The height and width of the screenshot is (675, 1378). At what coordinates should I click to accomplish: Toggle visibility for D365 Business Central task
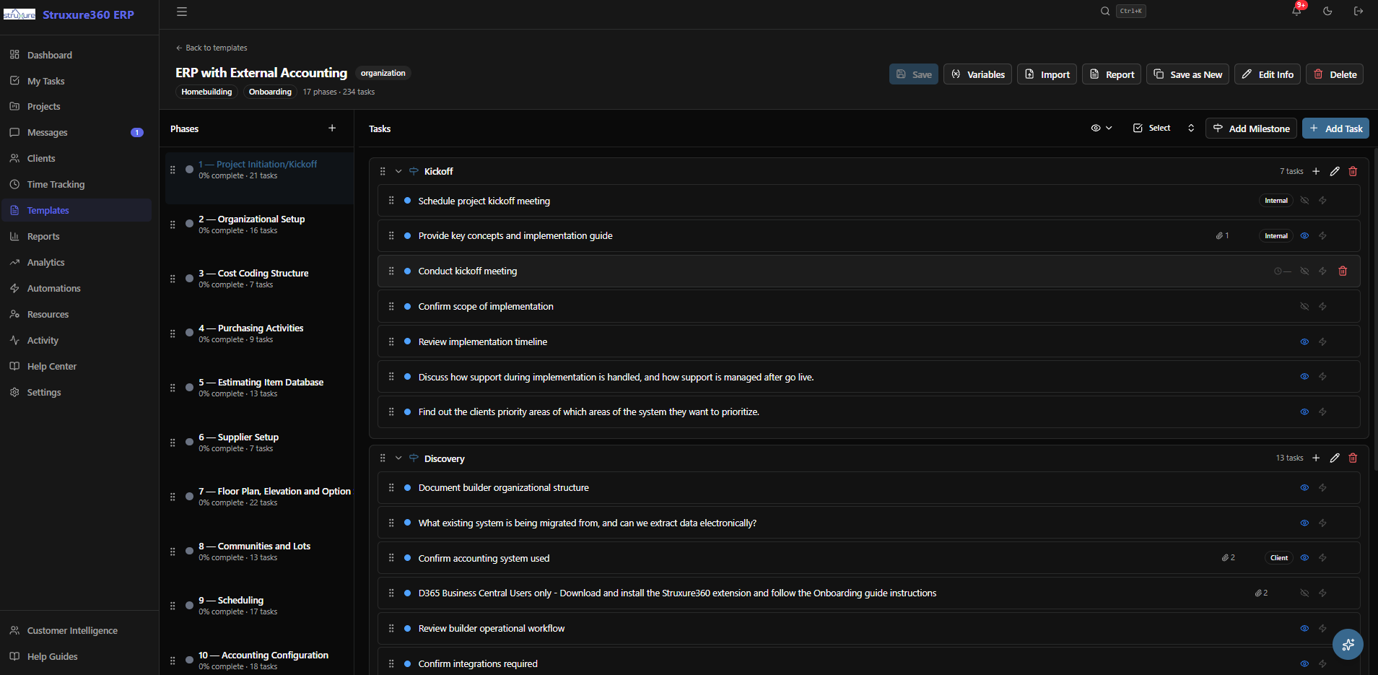pos(1304,593)
